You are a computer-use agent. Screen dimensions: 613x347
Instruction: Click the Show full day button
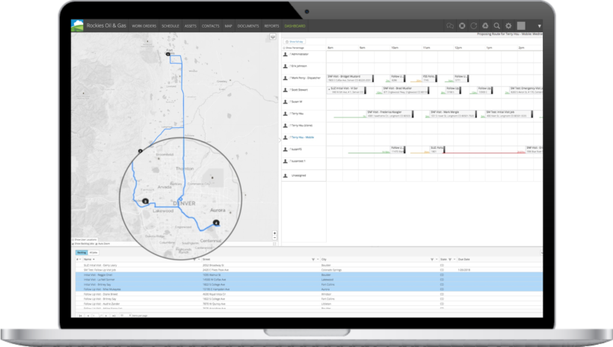coord(295,41)
